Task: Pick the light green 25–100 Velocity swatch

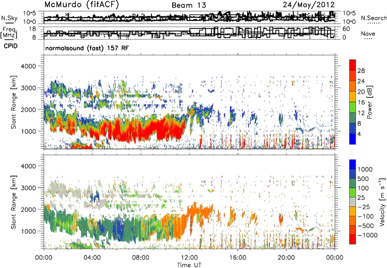Action: tap(353, 193)
